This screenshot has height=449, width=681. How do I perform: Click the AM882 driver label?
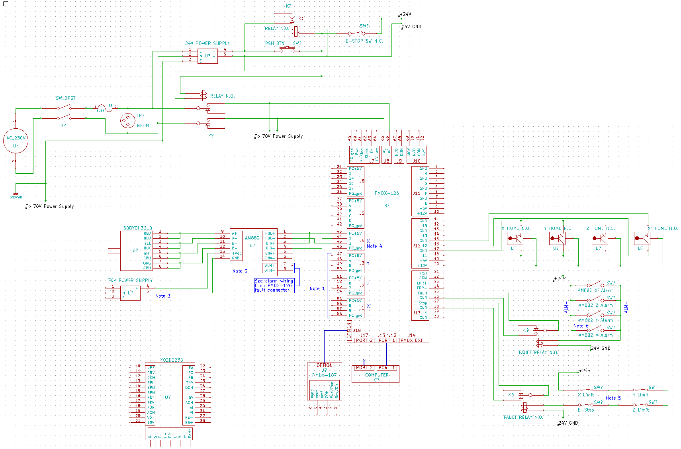click(252, 238)
